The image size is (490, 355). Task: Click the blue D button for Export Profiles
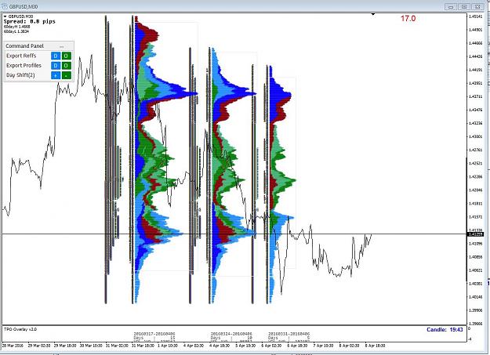[x=56, y=66]
